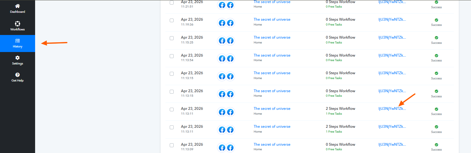This screenshot has width=471, height=153.
Task: Click the History list icon
Action: pyautogui.click(x=17, y=40)
